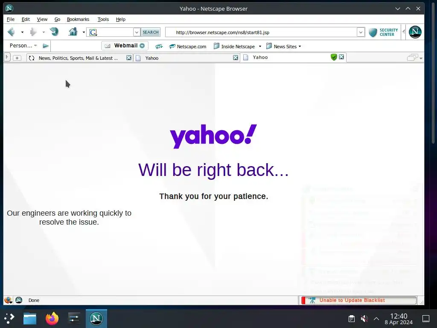This screenshot has height=328, width=437.
Task: Open the KDE application launcher
Action: [x=9, y=318]
